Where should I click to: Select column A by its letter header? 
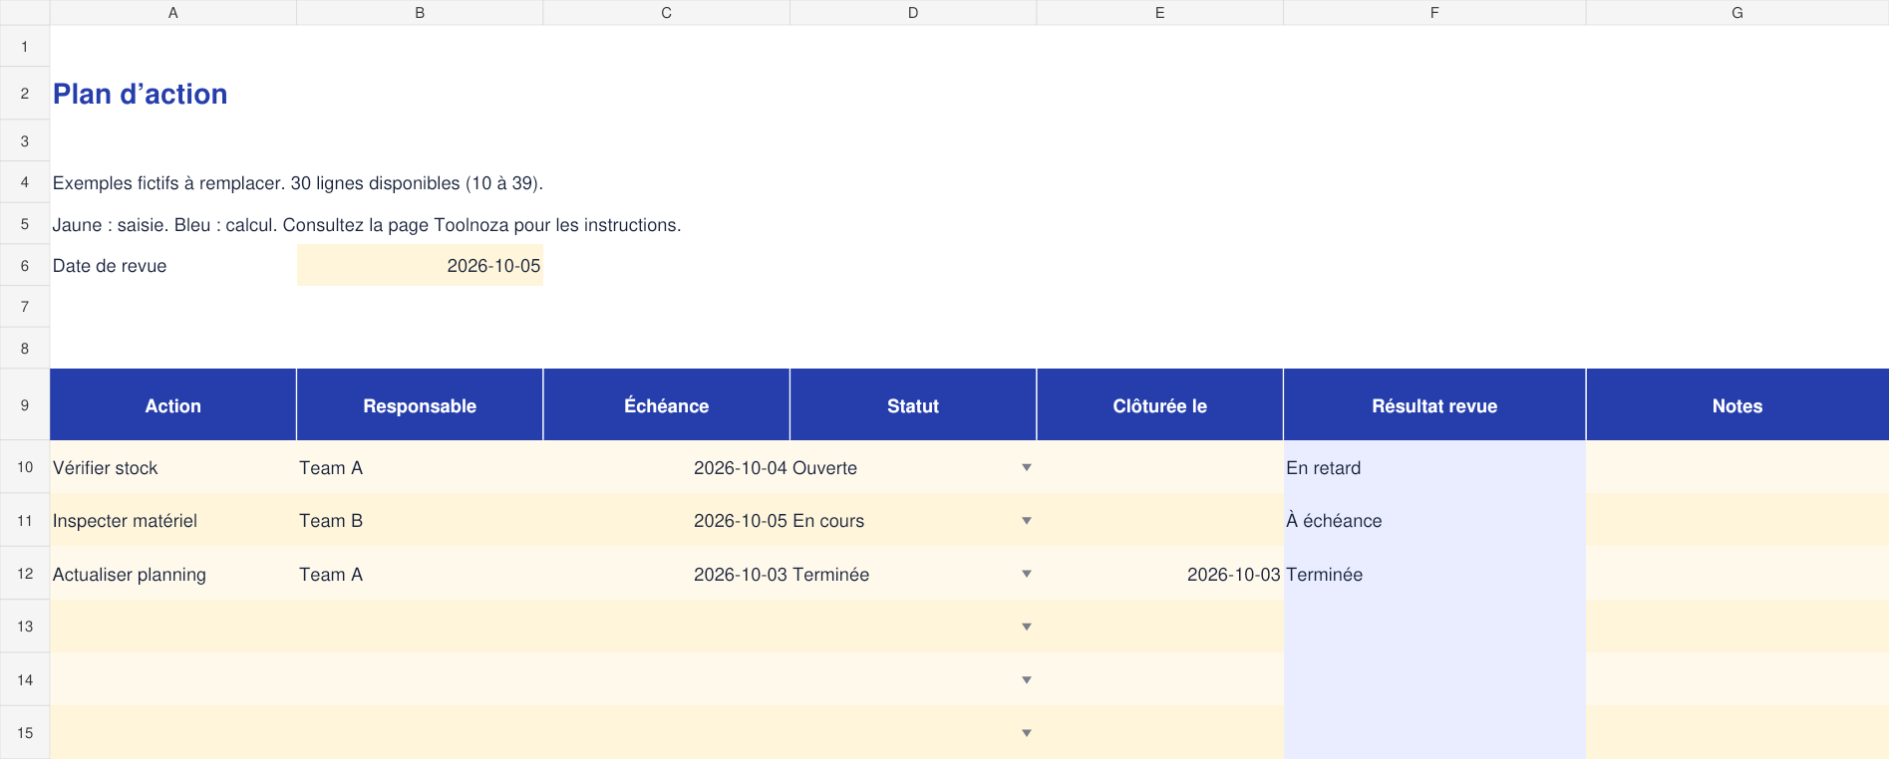(173, 13)
